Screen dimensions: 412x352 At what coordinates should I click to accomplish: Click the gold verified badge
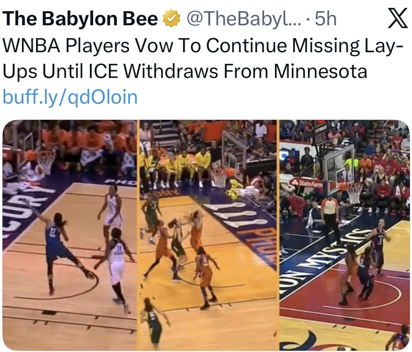[x=171, y=18]
